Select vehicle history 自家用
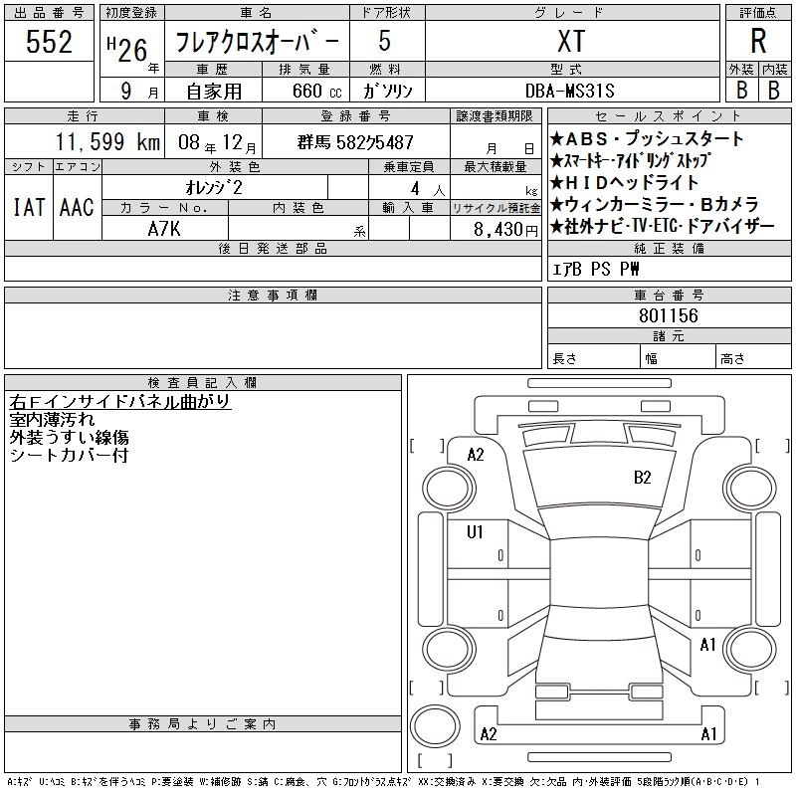796x796 pixels. point(214,92)
